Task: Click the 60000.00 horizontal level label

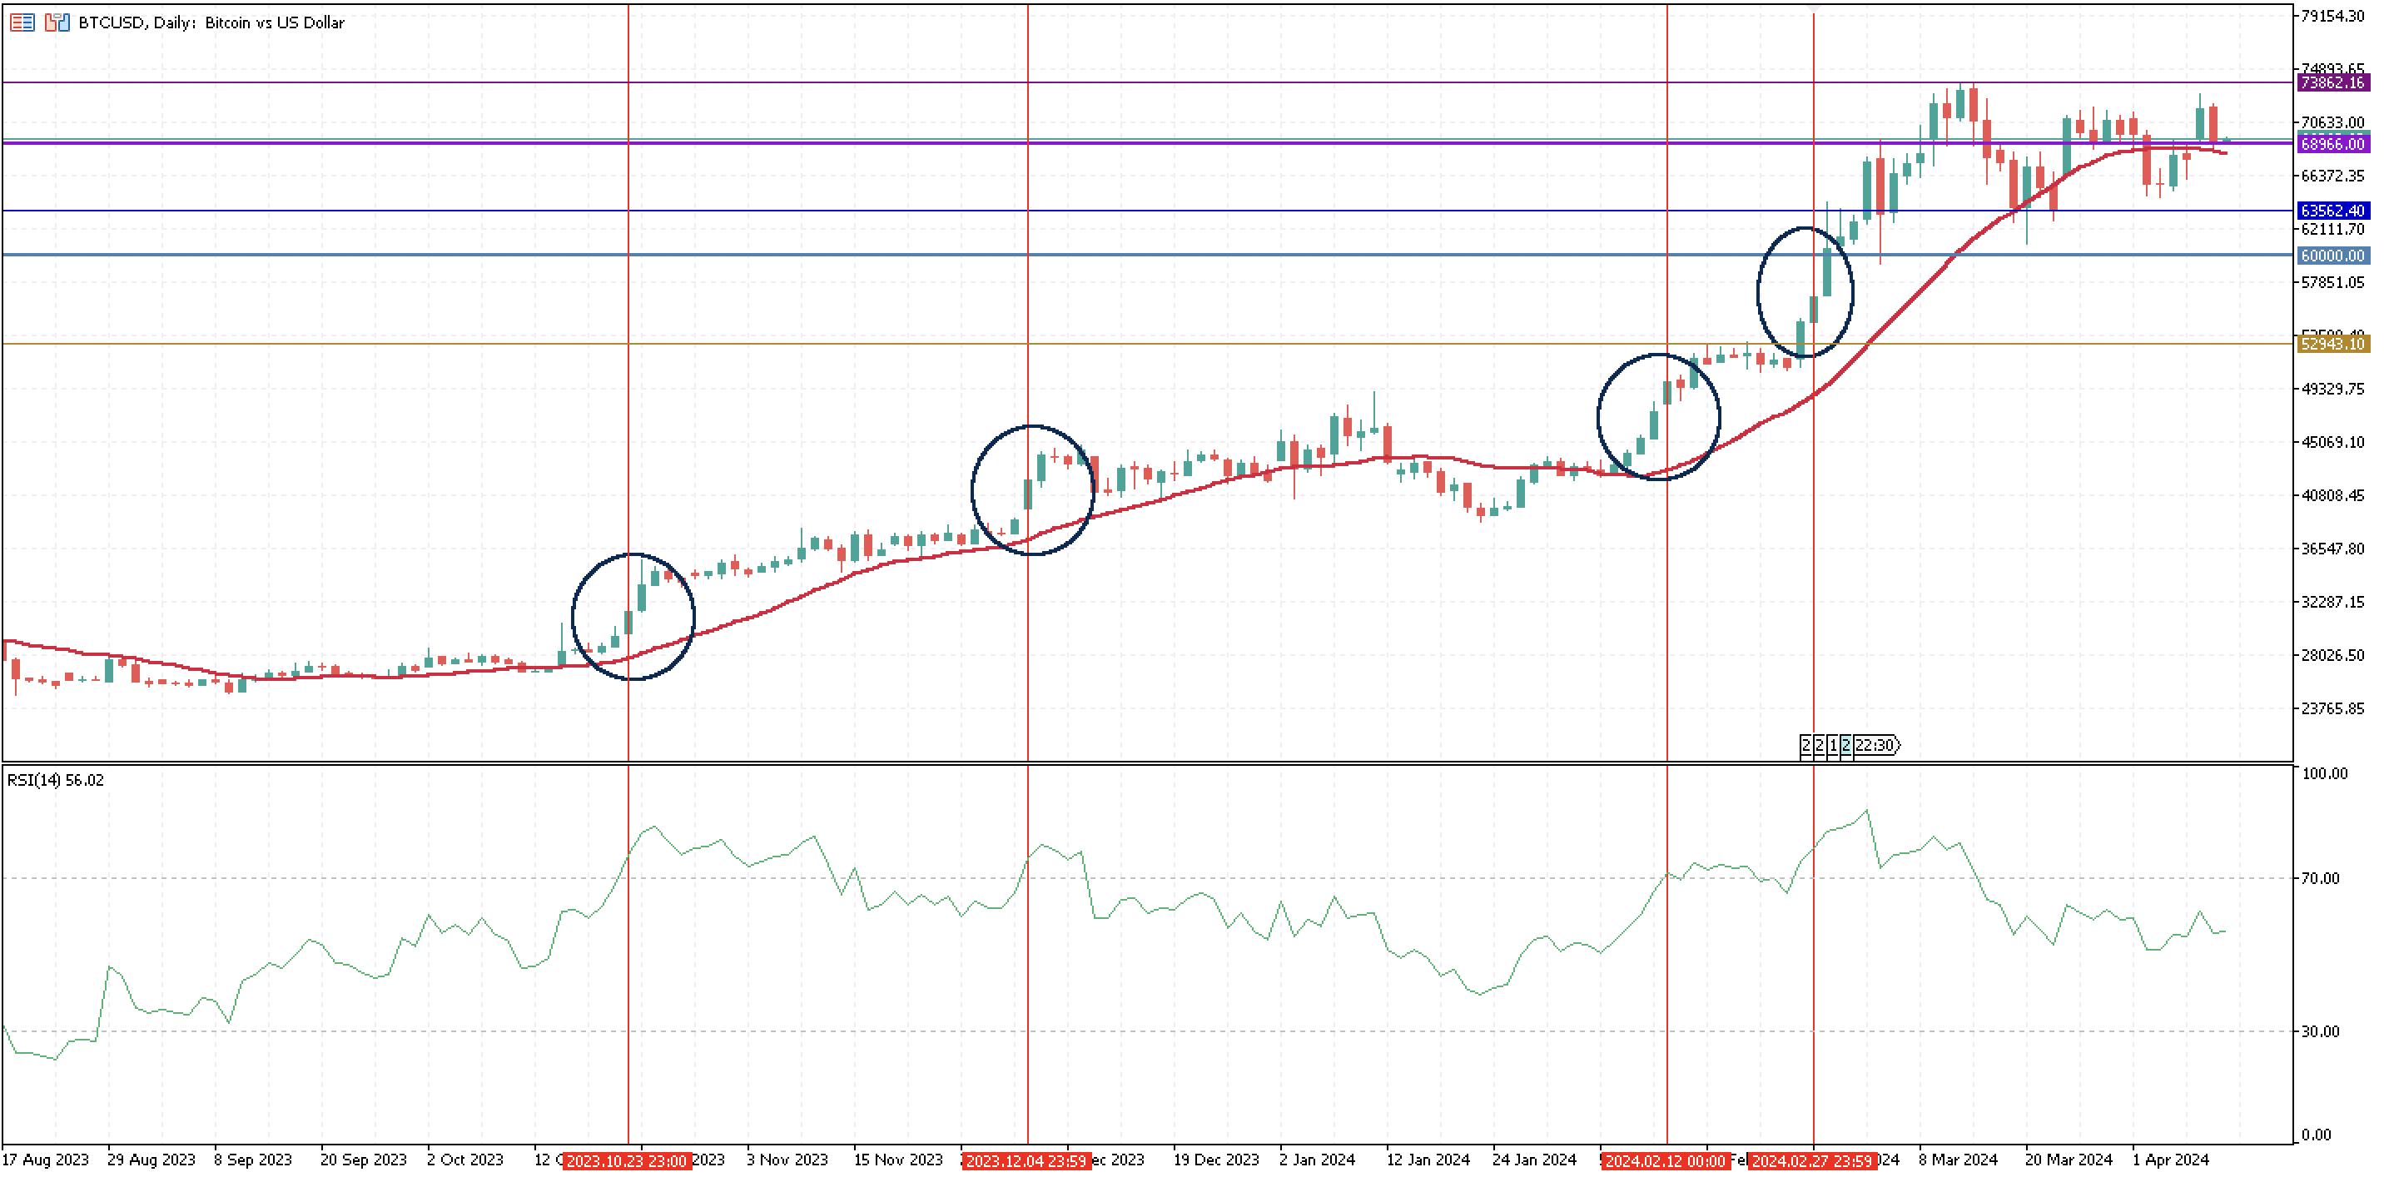Action: pos(2332,256)
